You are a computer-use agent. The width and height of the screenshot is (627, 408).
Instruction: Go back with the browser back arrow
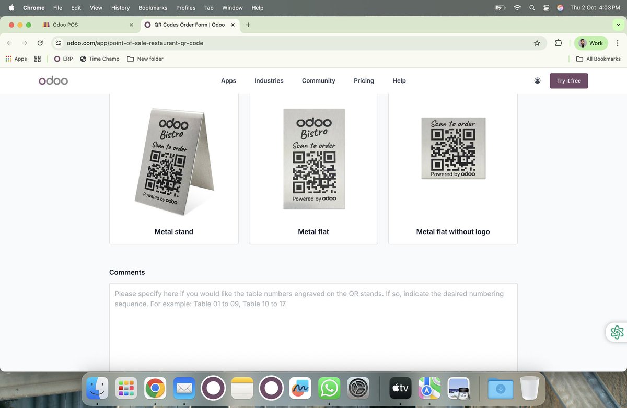9,43
